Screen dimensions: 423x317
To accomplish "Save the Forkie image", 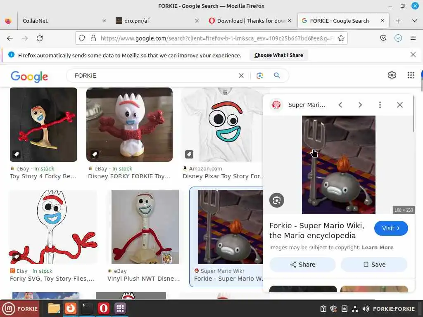I will (x=374, y=265).
